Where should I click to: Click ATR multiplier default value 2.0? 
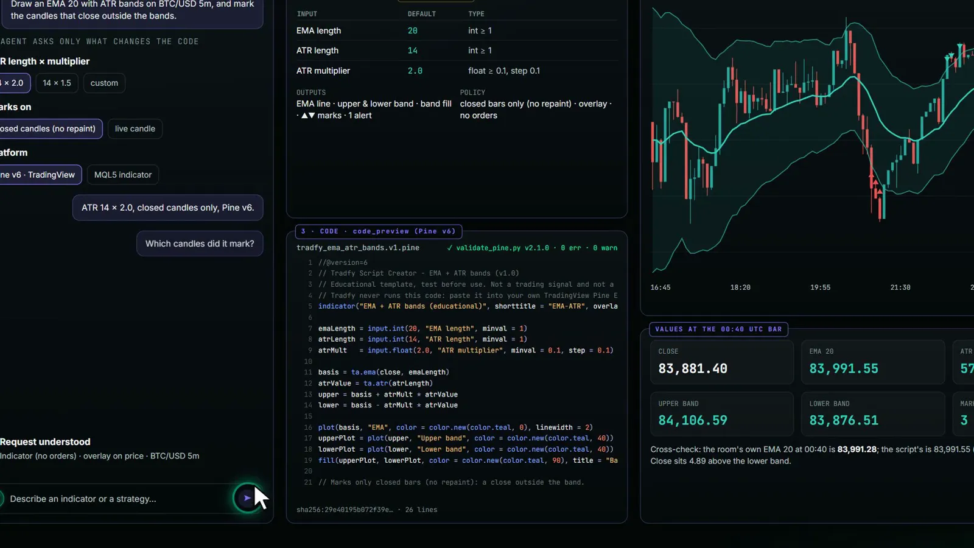[x=415, y=71]
